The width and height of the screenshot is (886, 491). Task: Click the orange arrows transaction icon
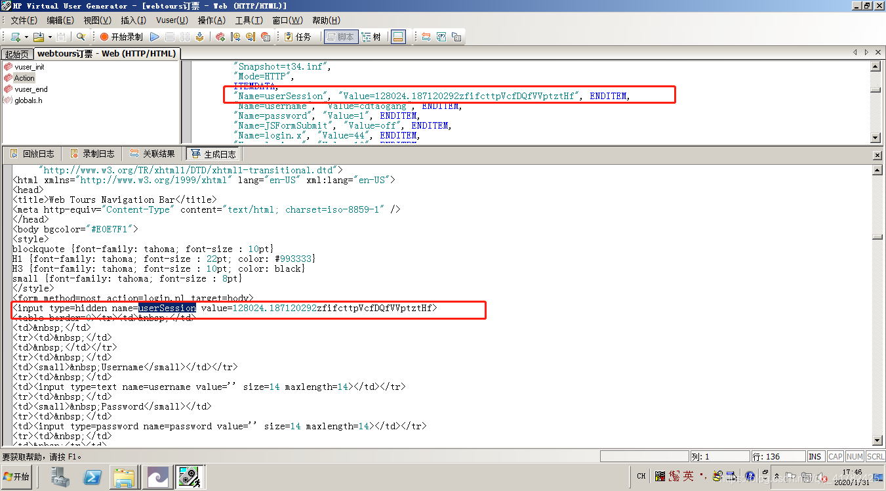426,37
